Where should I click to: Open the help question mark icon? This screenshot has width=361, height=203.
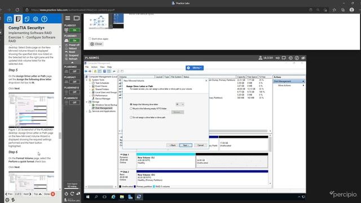pyautogui.click(x=44, y=19)
